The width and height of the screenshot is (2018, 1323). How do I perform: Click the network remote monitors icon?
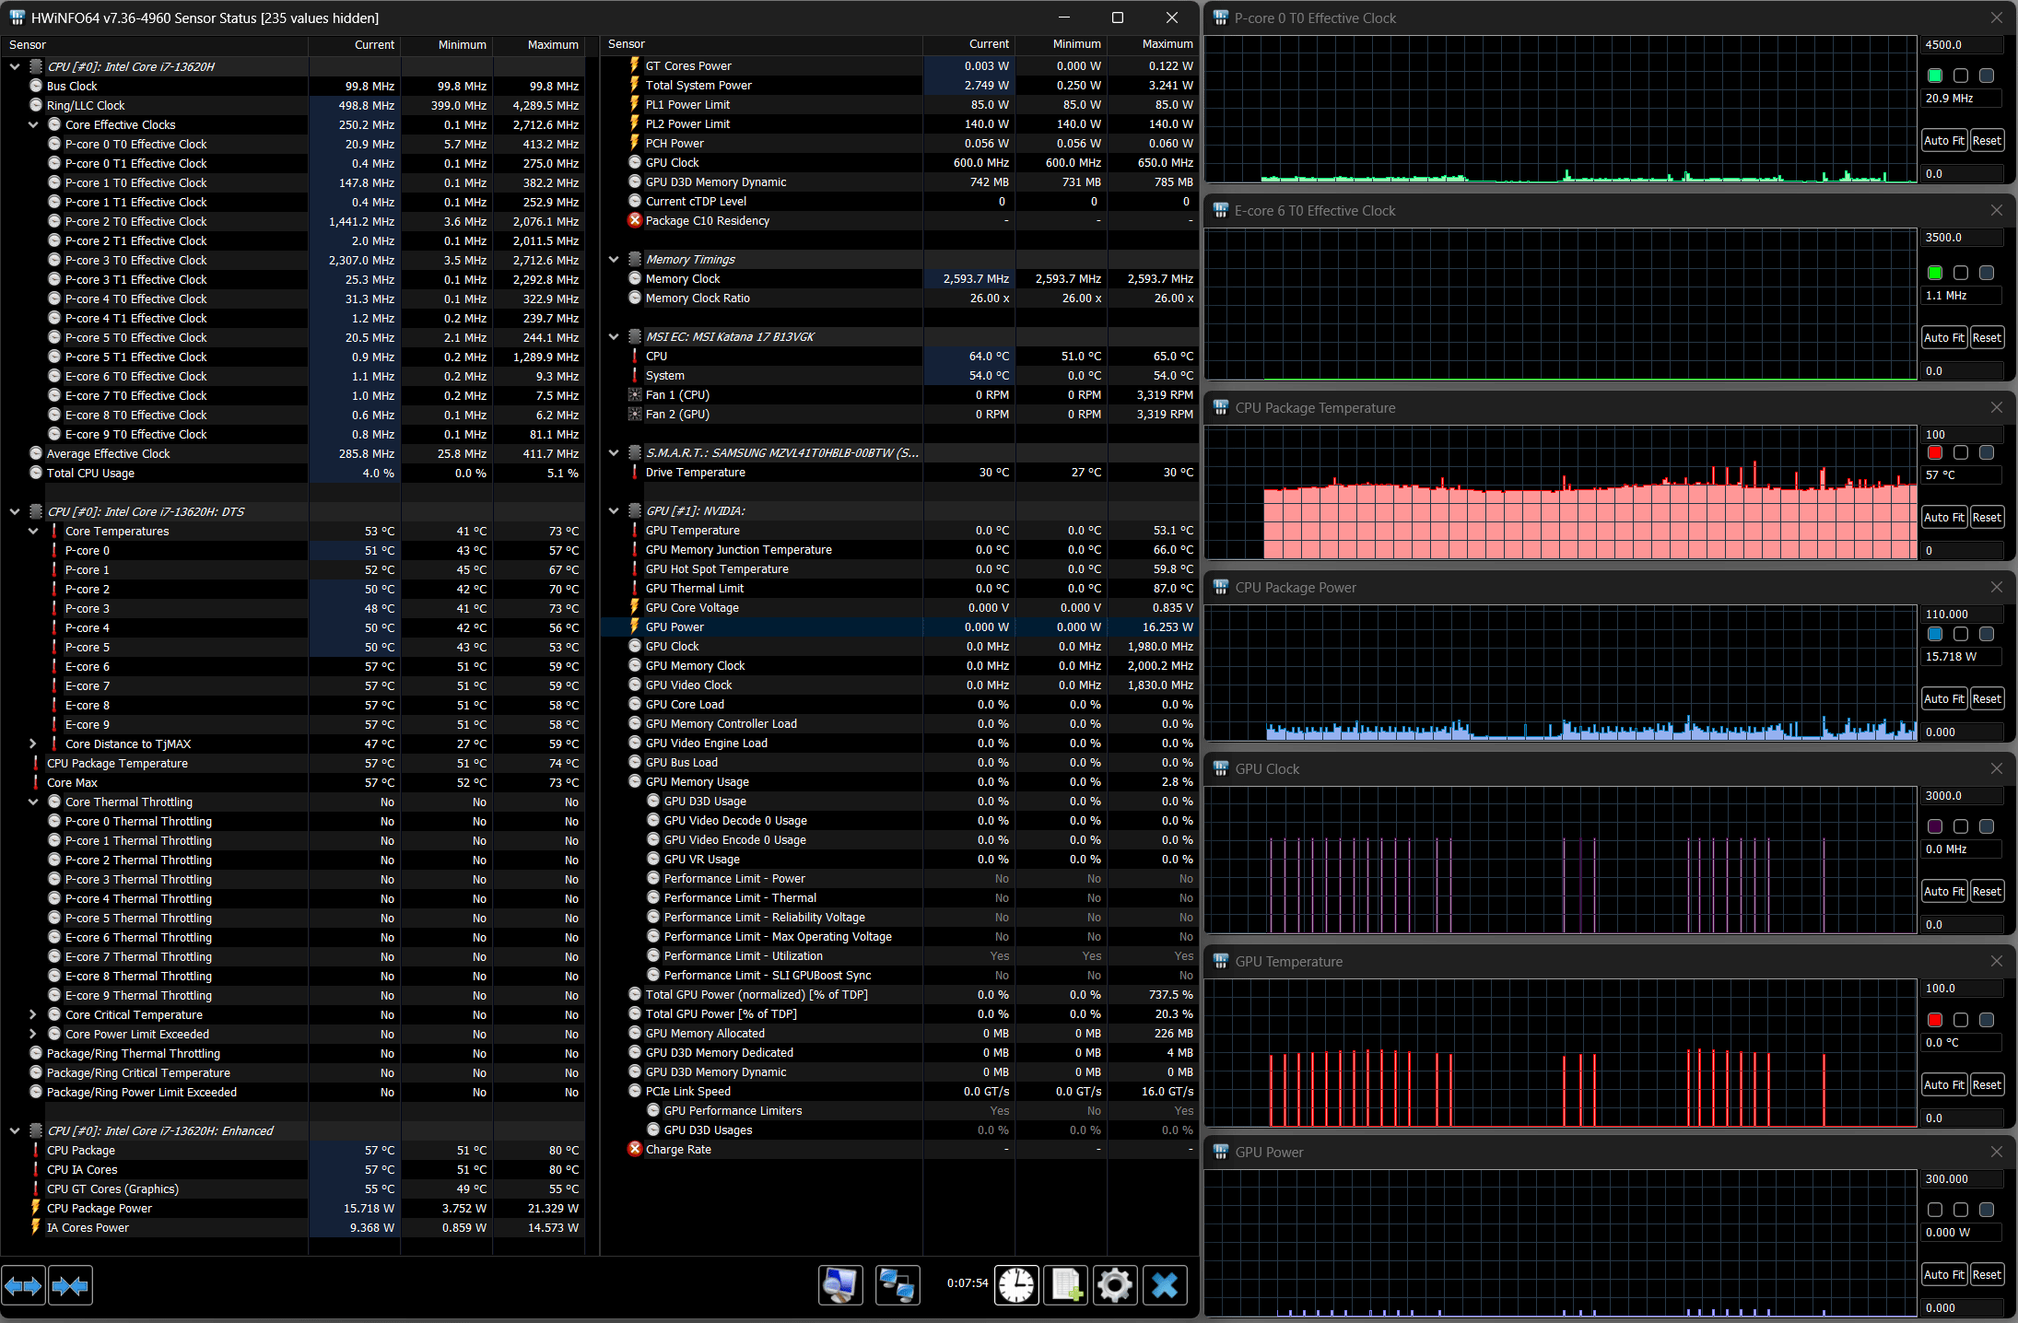click(x=897, y=1285)
